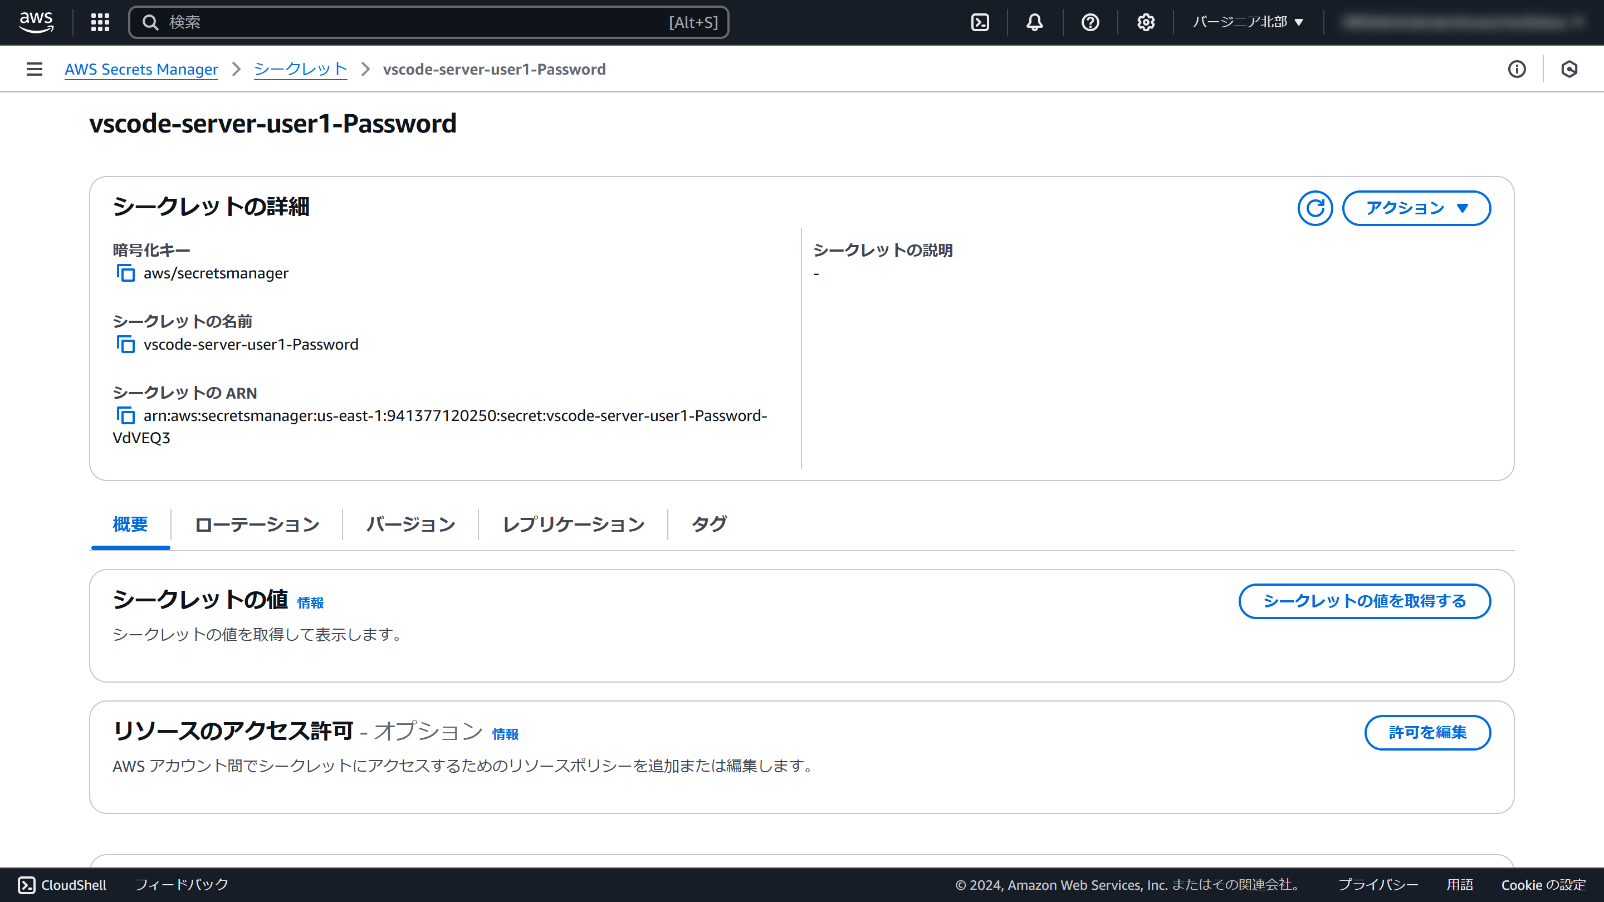1604x902 pixels.
Task: Go to シークレット breadcrumb link
Action: point(300,69)
